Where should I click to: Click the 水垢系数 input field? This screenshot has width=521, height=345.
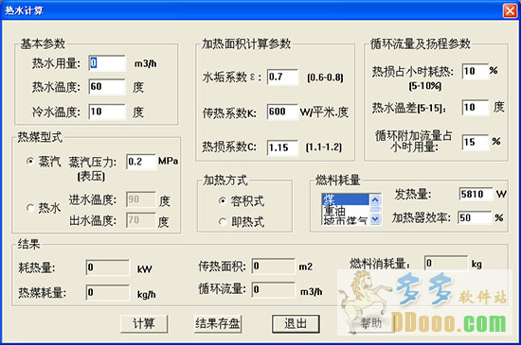pos(283,78)
